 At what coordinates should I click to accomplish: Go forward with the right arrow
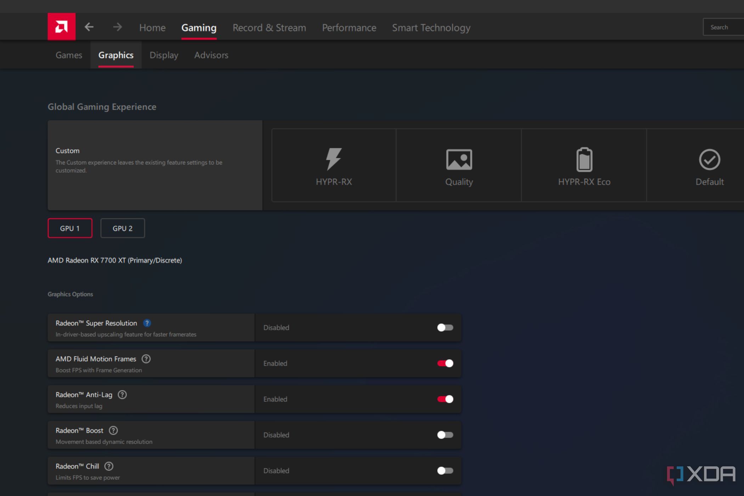[117, 27]
